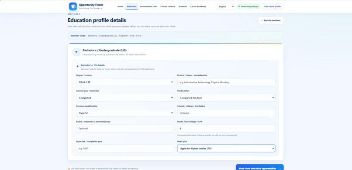Click the Opportunity Finder title text
The width and height of the screenshot is (352, 170).
tap(91, 5)
